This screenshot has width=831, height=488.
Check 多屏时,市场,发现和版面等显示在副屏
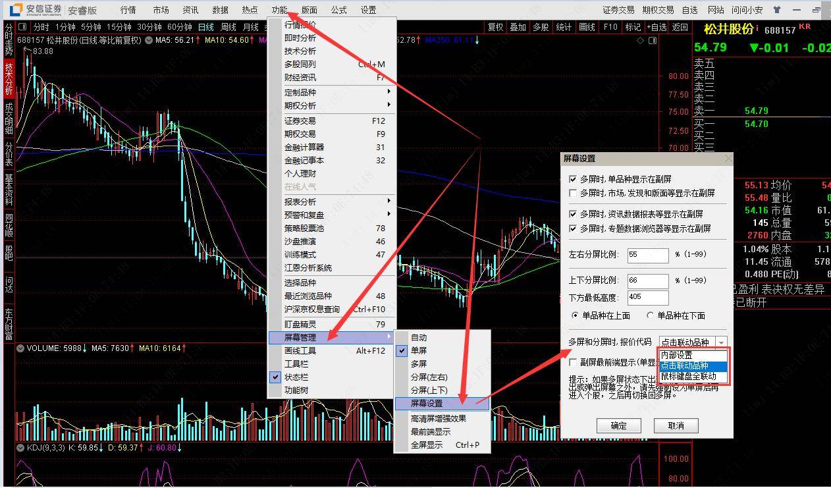tap(573, 193)
